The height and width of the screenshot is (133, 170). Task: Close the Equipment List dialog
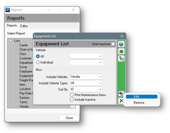pos(122,36)
